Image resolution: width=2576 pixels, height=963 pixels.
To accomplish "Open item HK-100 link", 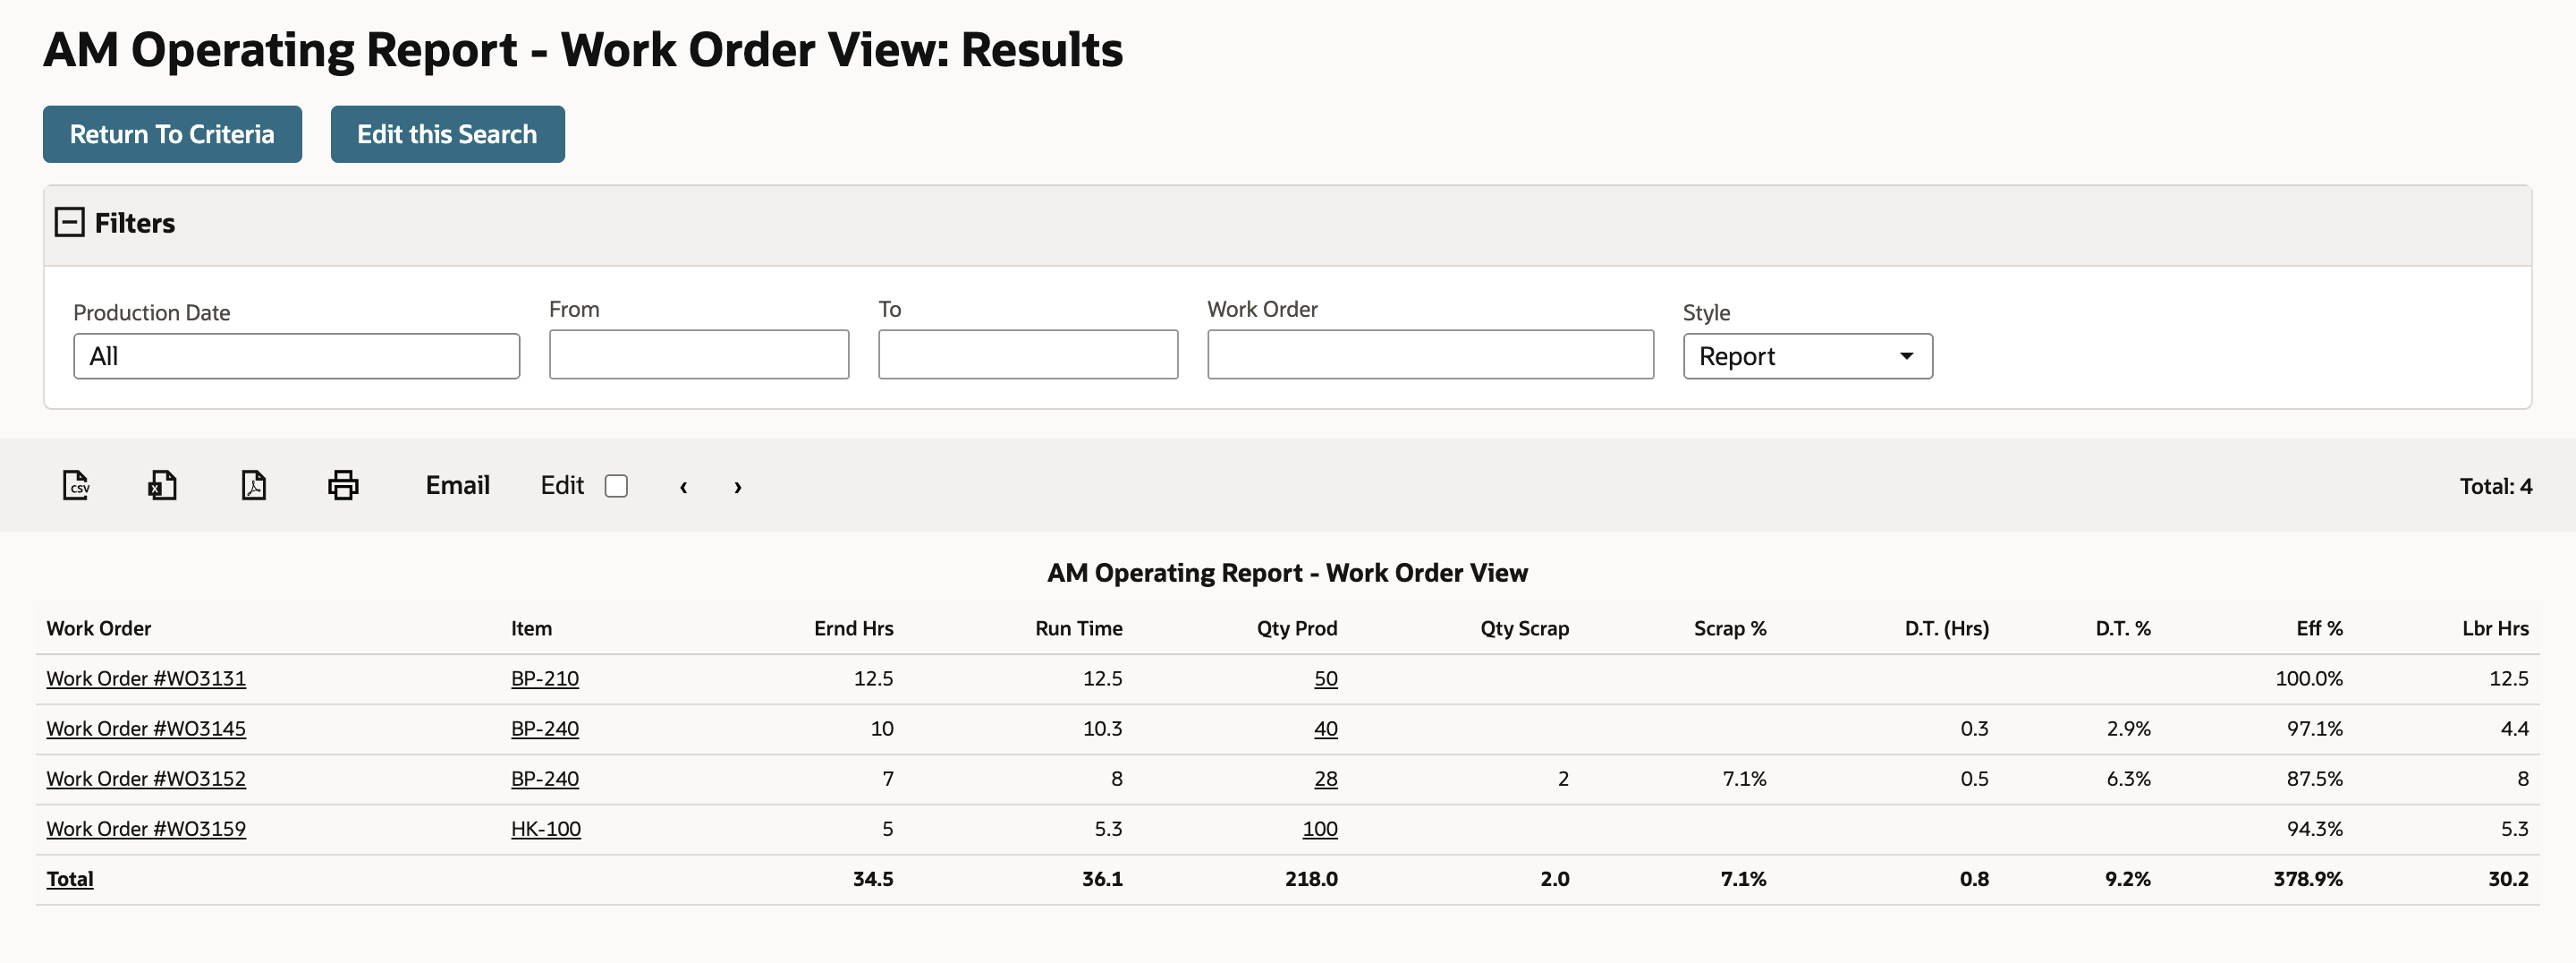I will 546,829.
